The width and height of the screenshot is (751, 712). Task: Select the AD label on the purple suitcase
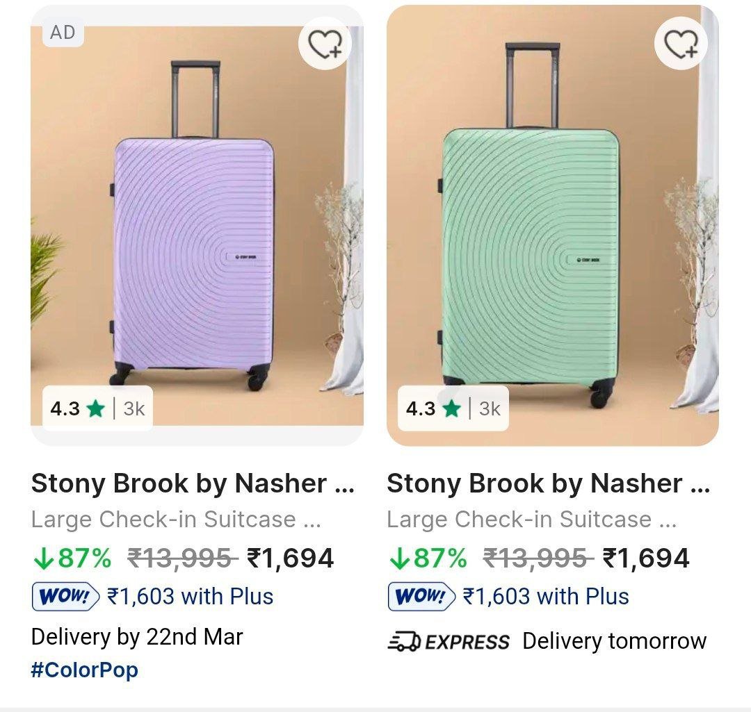(x=61, y=32)
